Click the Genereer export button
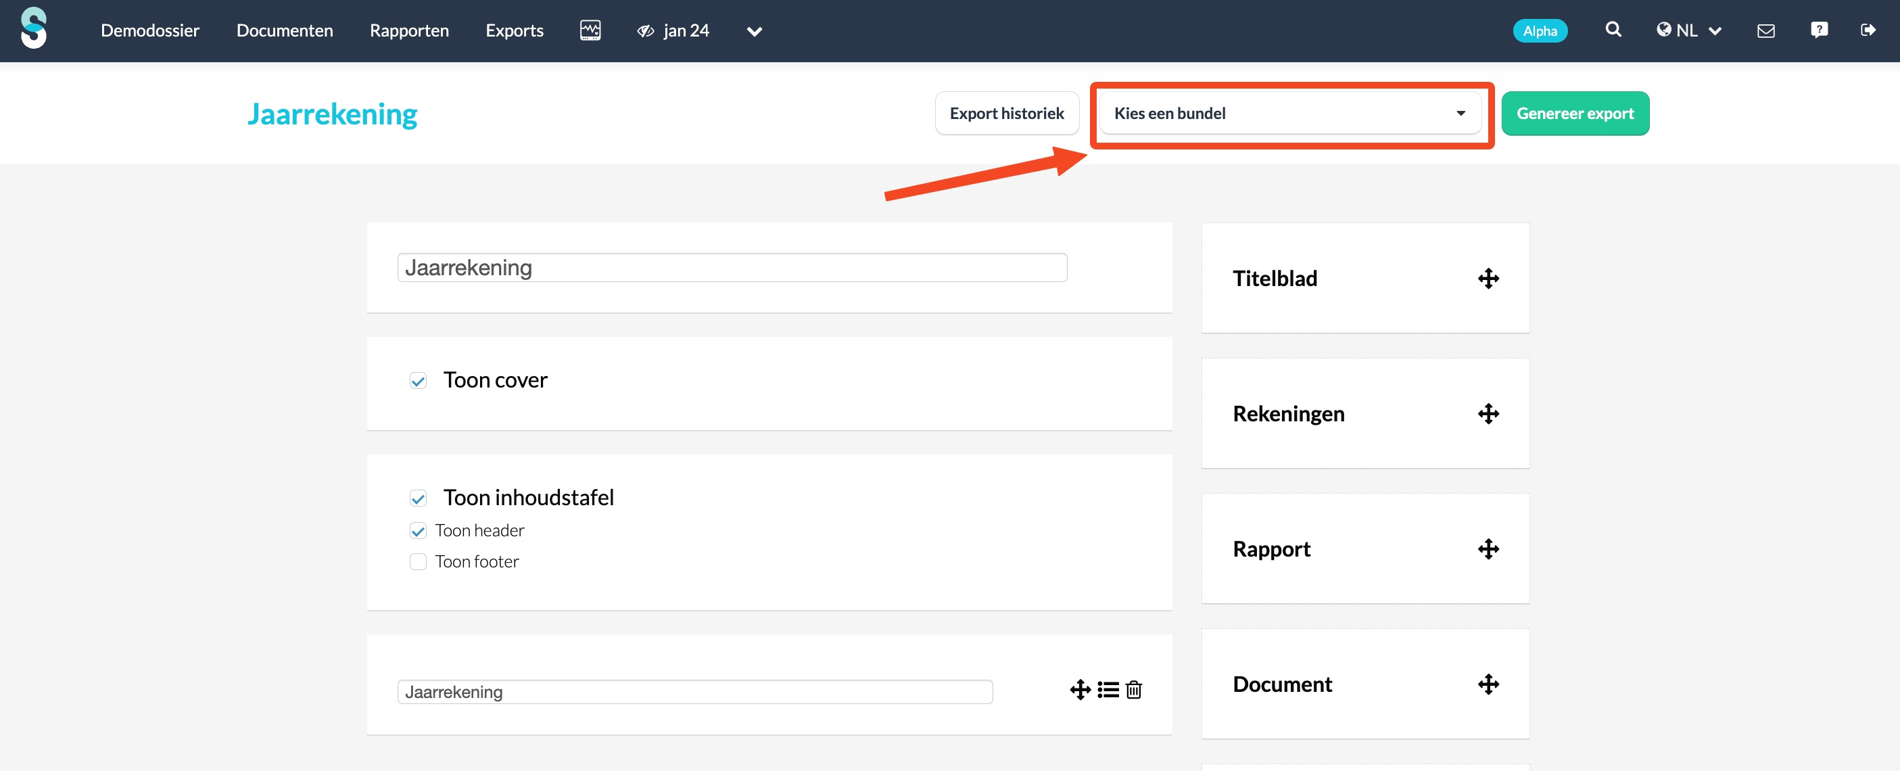The image size is (1900, 771). tap(1575, 114)
